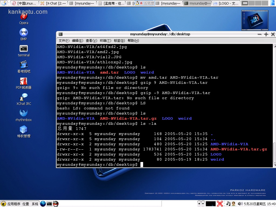This screenshot has height=207, width=276.
Task: Launch the BMP player desktop icon
Action: tap(24, 33)
